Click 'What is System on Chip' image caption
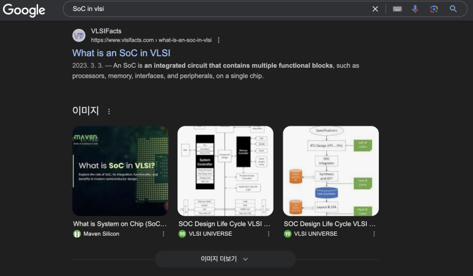Viewport: 473px width, 276px height. coord(120,224)
